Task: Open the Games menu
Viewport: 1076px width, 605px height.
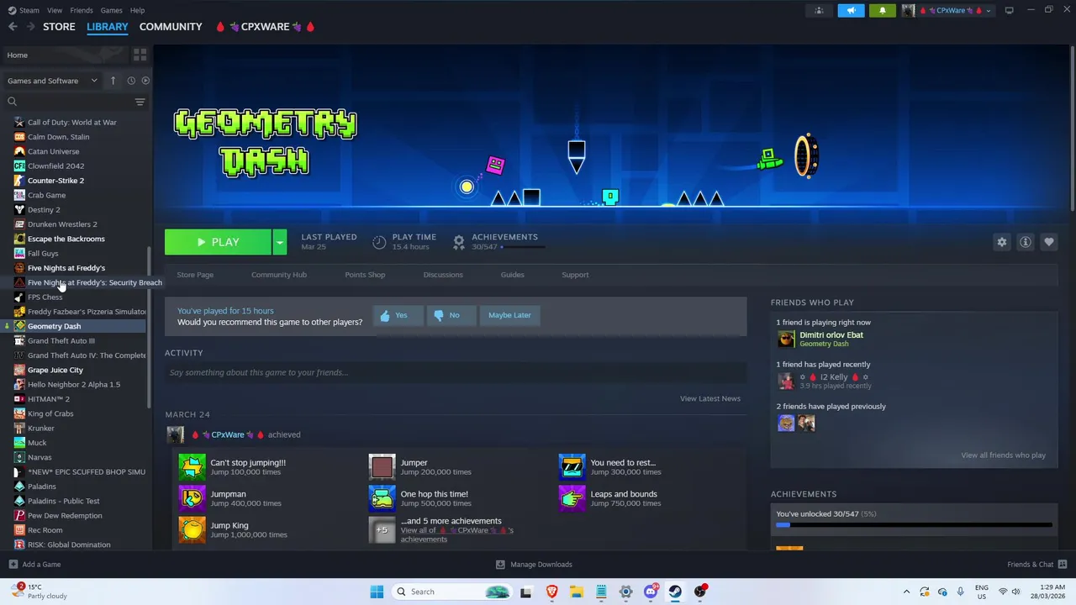Action: [111, 10]
